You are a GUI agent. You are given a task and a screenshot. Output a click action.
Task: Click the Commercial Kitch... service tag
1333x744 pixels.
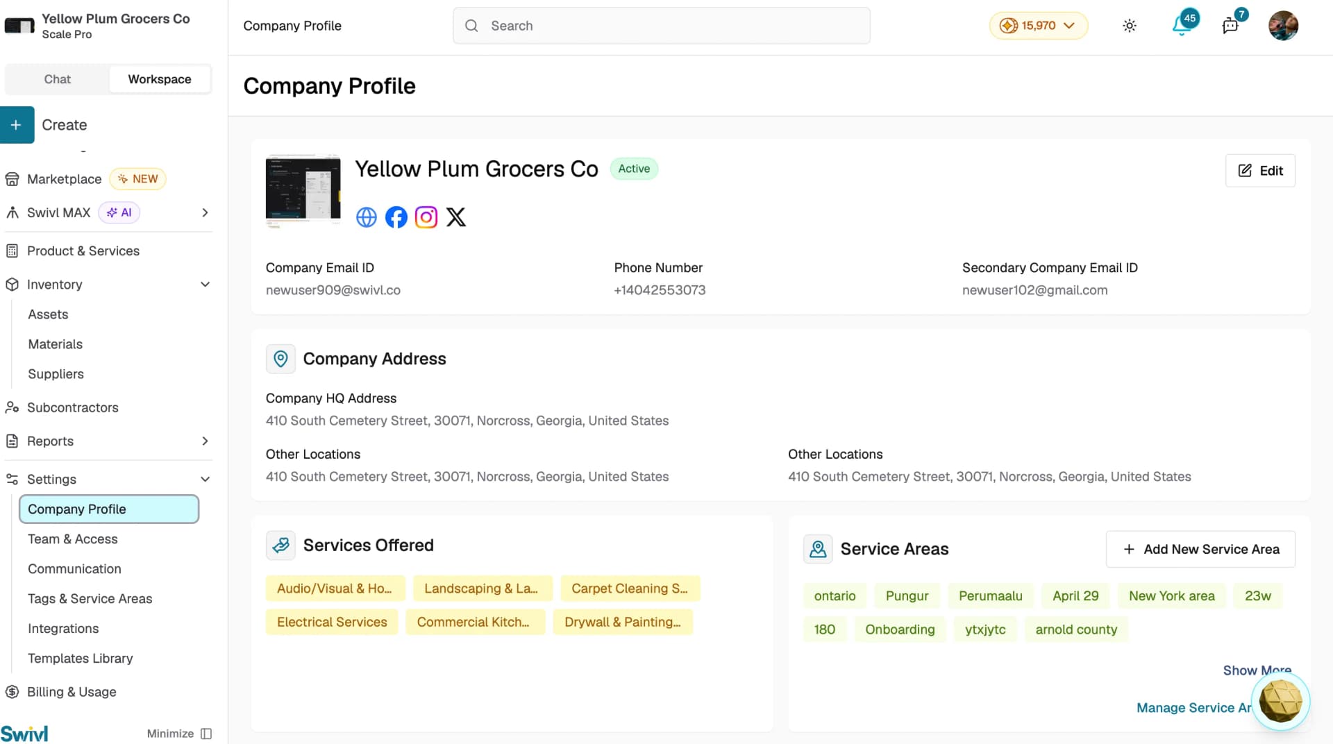(x=475, y=622)
